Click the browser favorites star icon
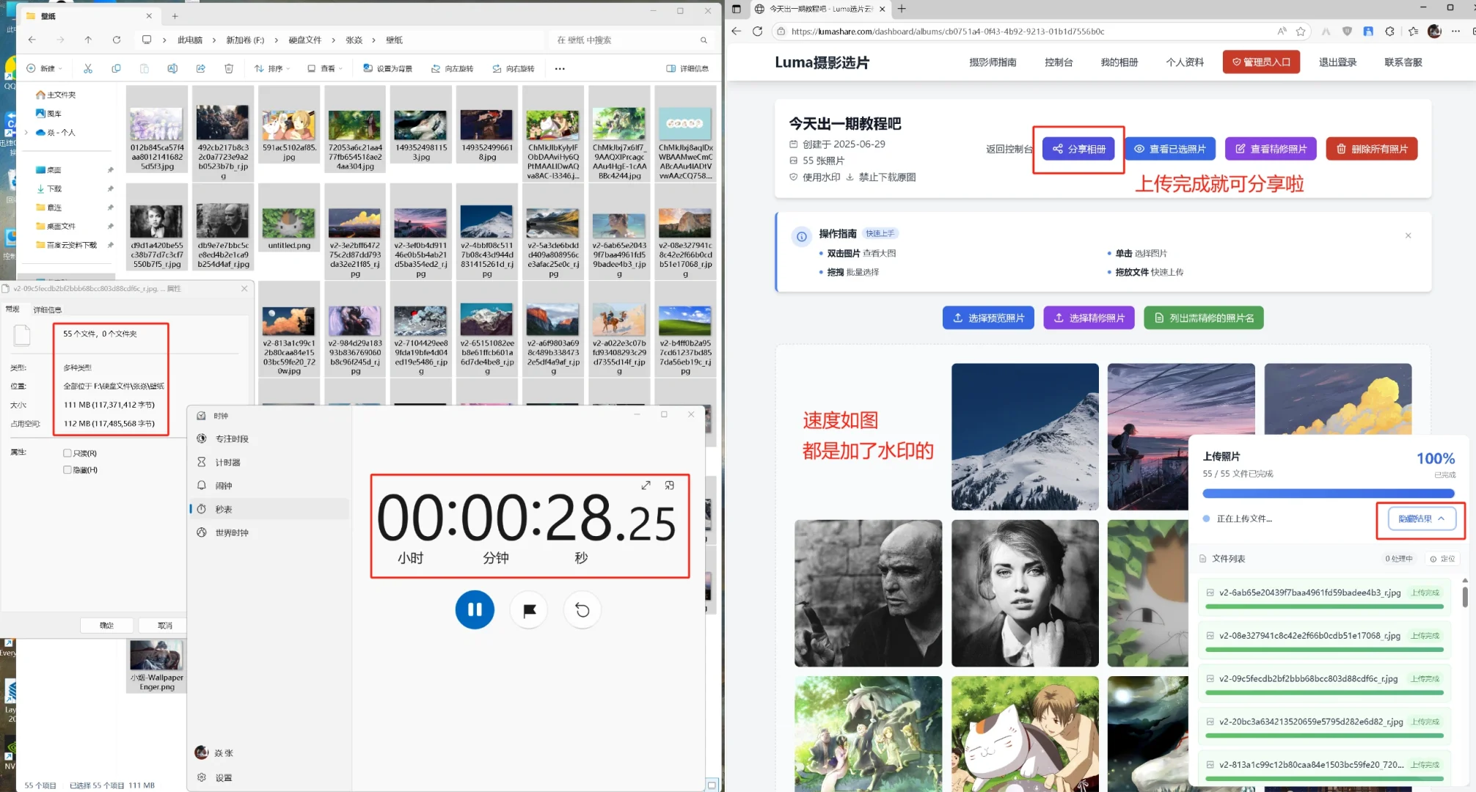This screenshot has height=792, width=1476. 1301,31
